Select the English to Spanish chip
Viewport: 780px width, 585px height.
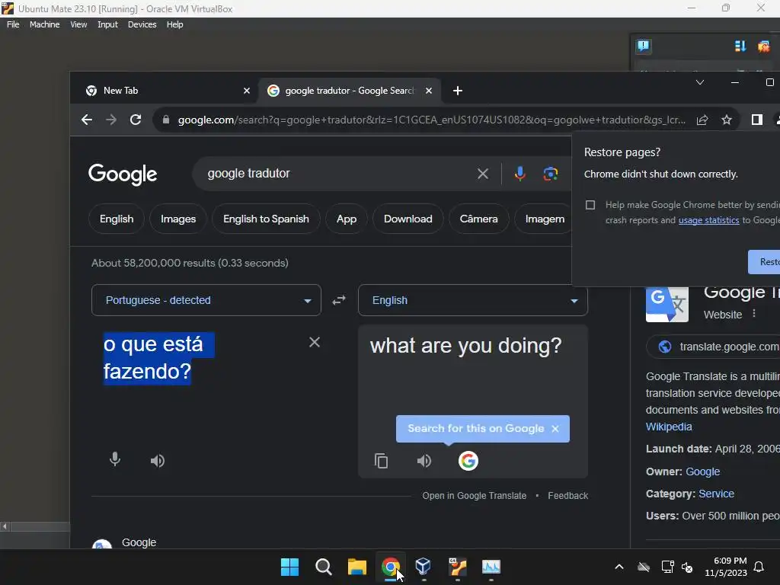266,219
